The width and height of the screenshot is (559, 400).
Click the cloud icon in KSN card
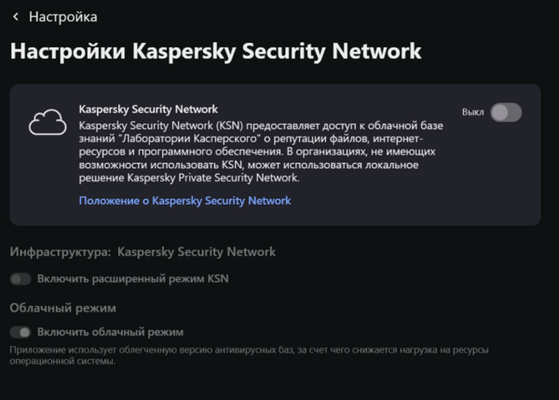[x=47, y=123]
